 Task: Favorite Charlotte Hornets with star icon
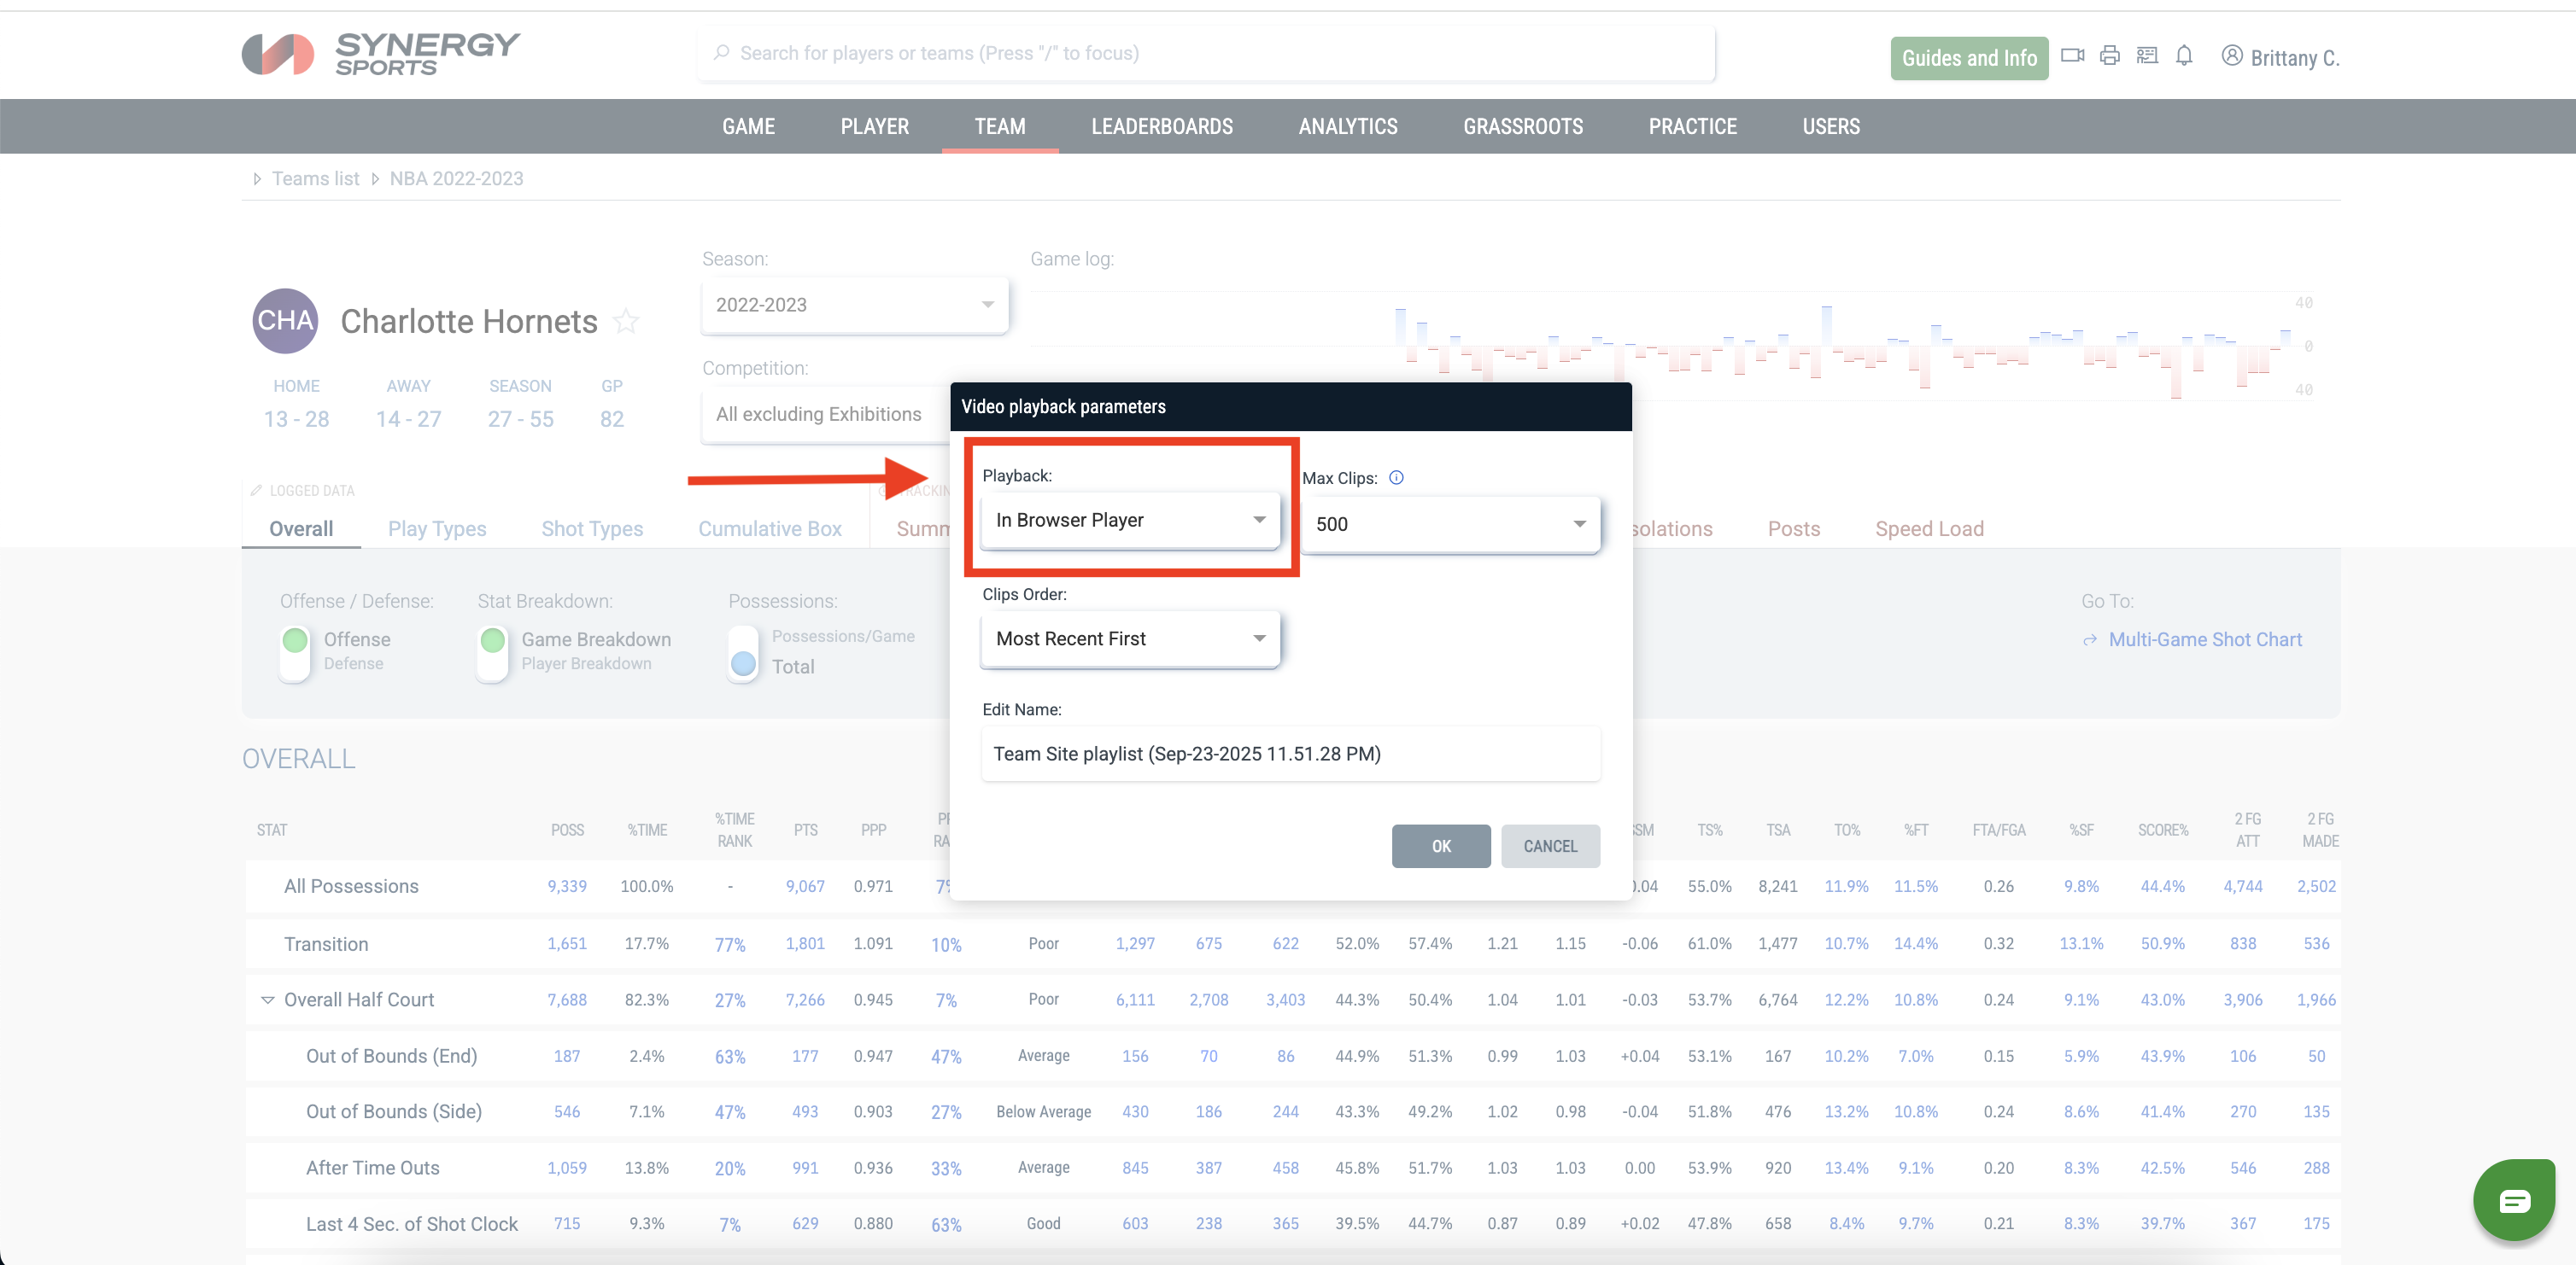(x=626, y=322)
